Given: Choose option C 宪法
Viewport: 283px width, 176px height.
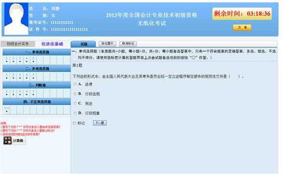Looking at the screenshot, I should click(75, 103).
